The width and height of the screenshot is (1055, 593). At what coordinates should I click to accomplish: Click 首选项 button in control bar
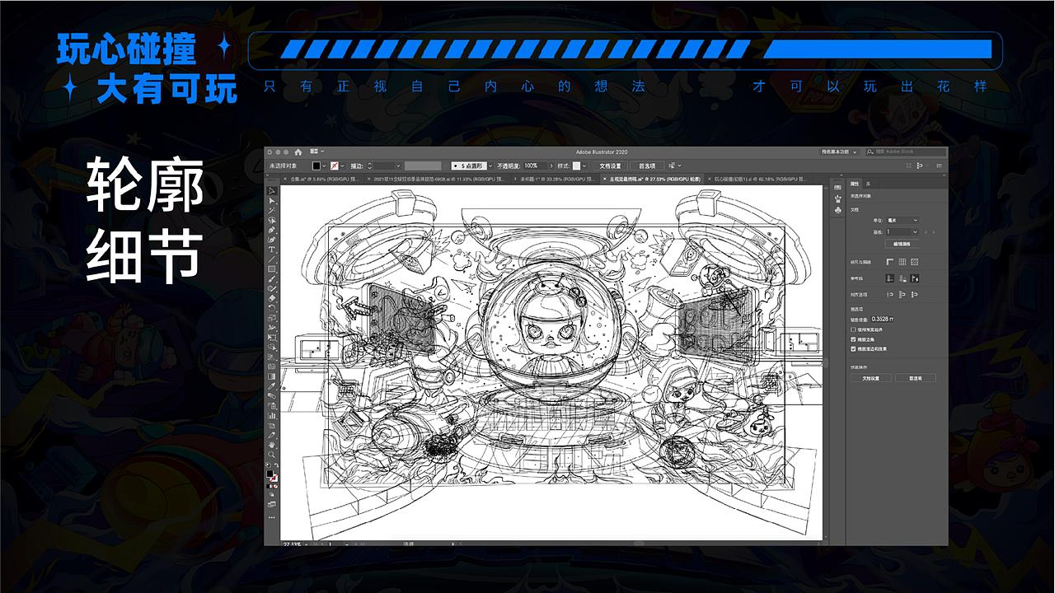[x=648, y=166]
